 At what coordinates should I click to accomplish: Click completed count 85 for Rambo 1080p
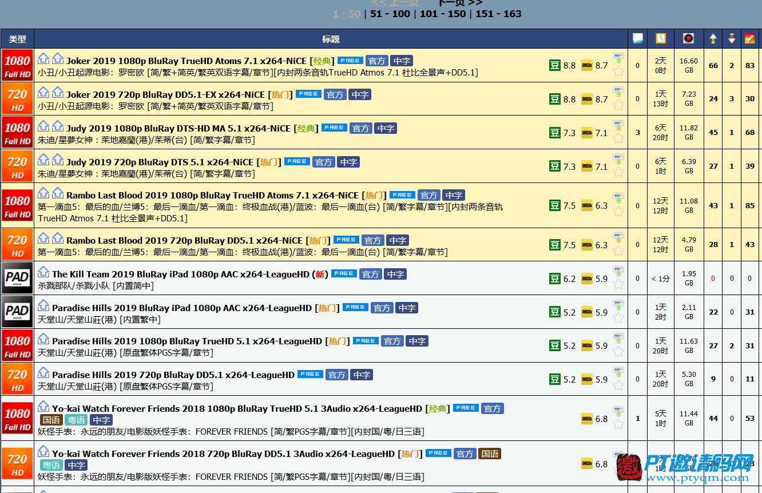(749, 205)
